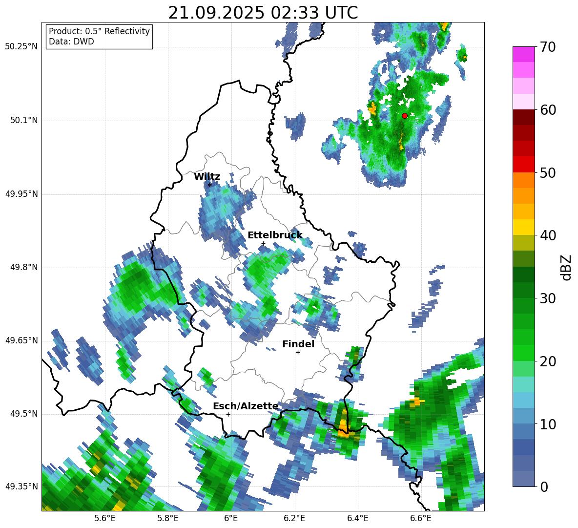Viewport: 578px width, 528px height.
Task: Click the 50.1°N latitude label
Action: point(24,121)
